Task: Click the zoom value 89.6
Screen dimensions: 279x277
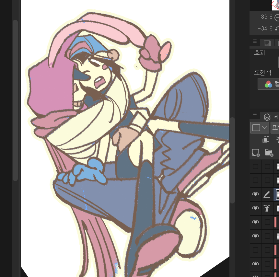Action: (267, 17)
